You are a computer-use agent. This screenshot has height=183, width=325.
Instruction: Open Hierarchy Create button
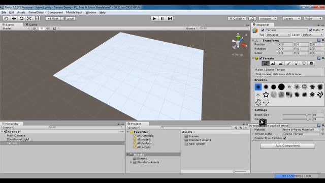pos(8,128)
